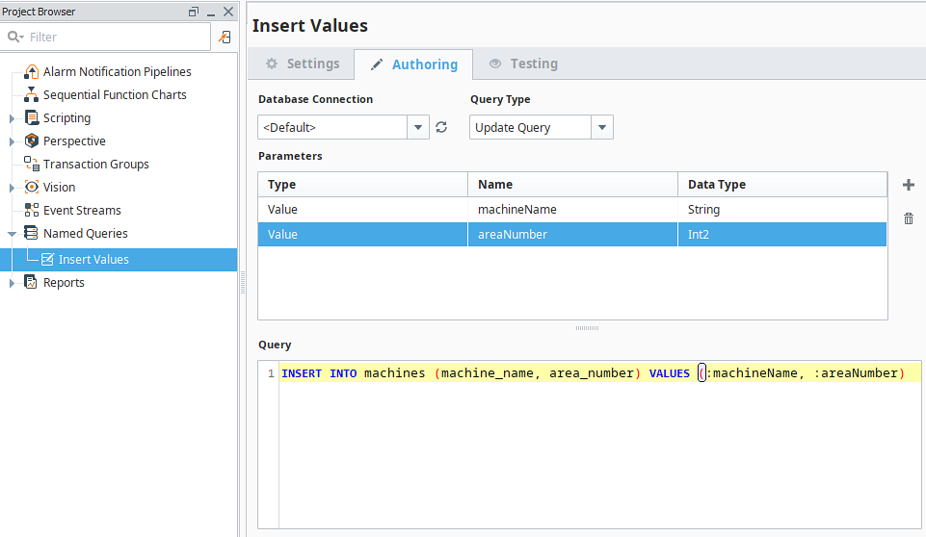Click Value type cell in areaNumber row
926x537 pixels.
pyautogui.click(x=362, y=234)
